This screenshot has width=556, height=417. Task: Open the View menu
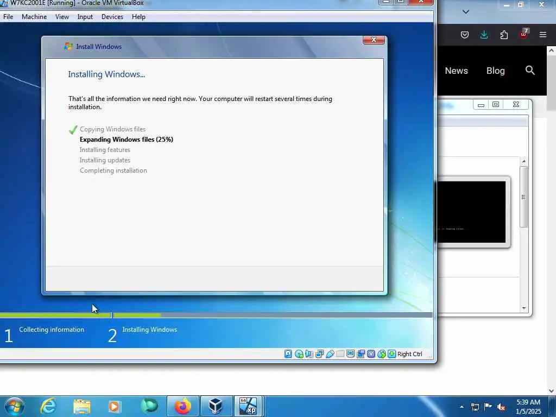pyautogui.click(x=62, y=17)
